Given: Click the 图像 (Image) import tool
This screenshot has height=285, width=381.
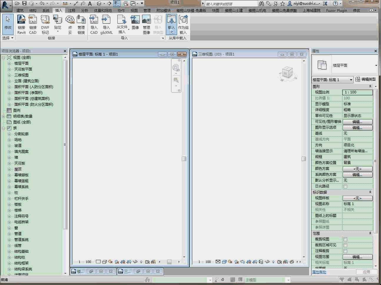Looking at the screenshot, I should 135,23.
